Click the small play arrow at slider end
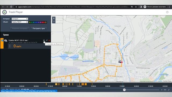Viewport: 172px width, 97px height. [x=162, y=90]
